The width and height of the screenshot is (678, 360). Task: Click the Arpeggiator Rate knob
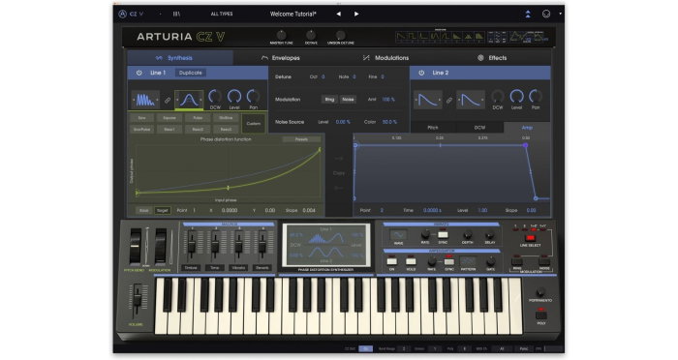[x=432, y=262]
